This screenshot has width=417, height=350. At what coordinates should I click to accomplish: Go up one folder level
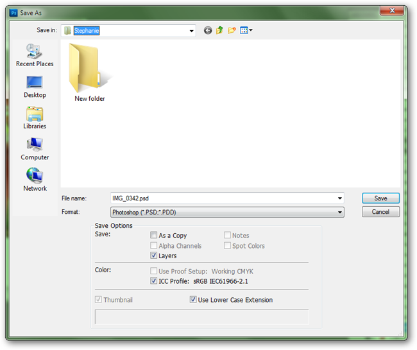click(x=219, y=30)
